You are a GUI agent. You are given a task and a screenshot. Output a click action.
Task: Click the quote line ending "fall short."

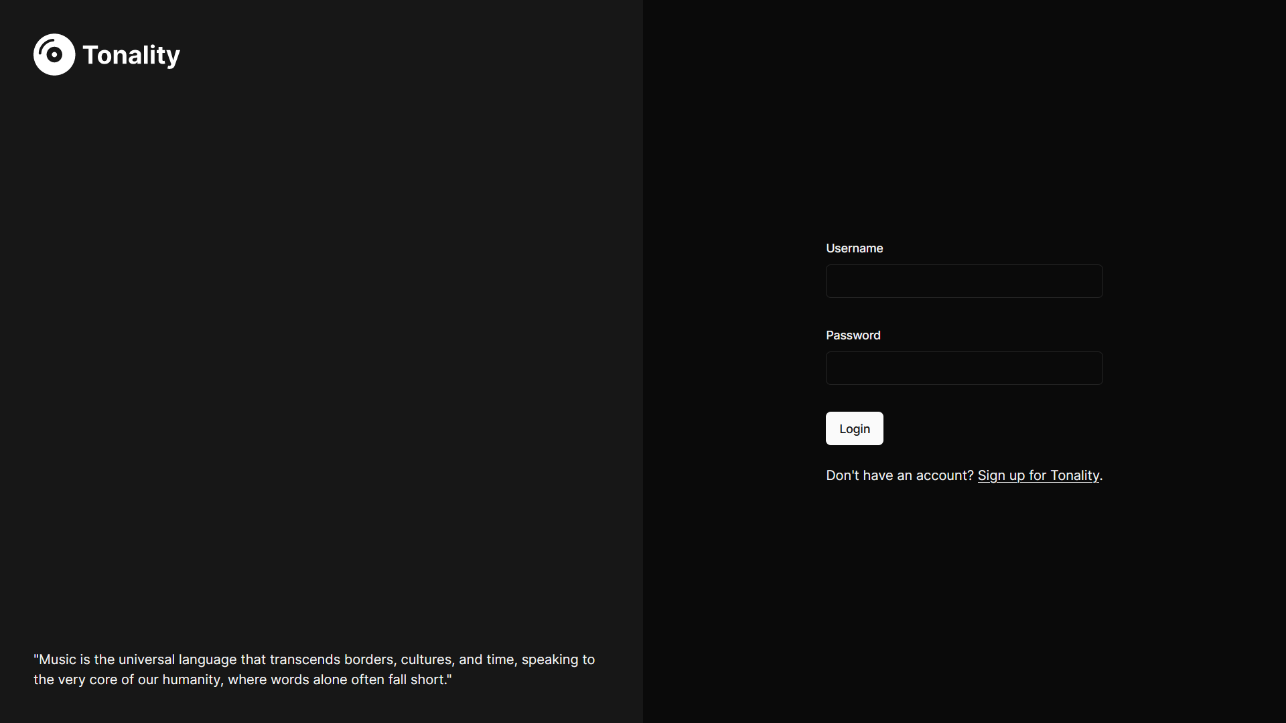point(242,679)
